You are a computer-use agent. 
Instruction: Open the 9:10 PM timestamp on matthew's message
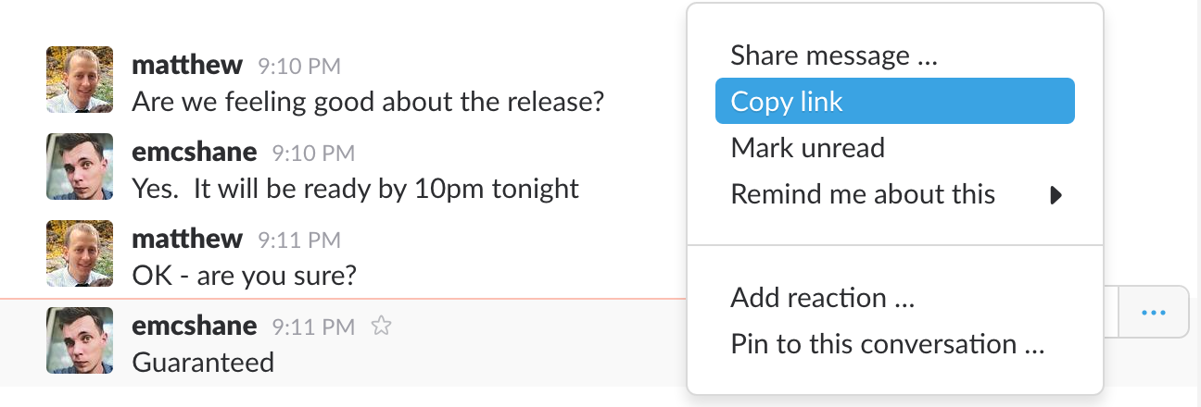[x=299, y=67]
